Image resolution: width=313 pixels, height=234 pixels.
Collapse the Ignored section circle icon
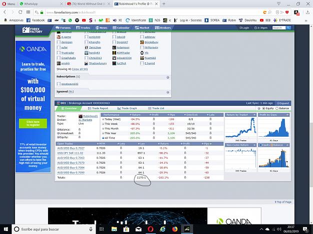pyautogui.click(x=168, y=92)
